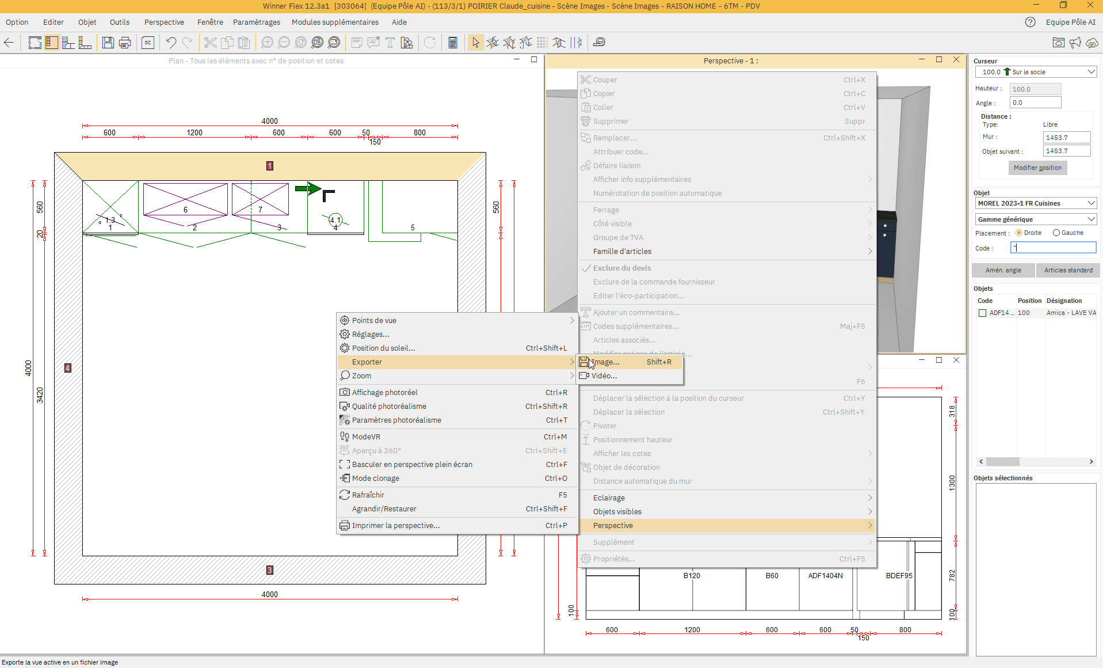Screen dimensions: 1103x668
Task: Click the Print icon in toolbar
Action: click(125, 43)
